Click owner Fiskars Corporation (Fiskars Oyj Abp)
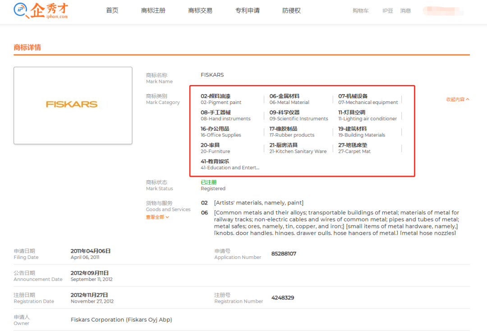The height and width of the screenshot is (336, 487). 121,319
